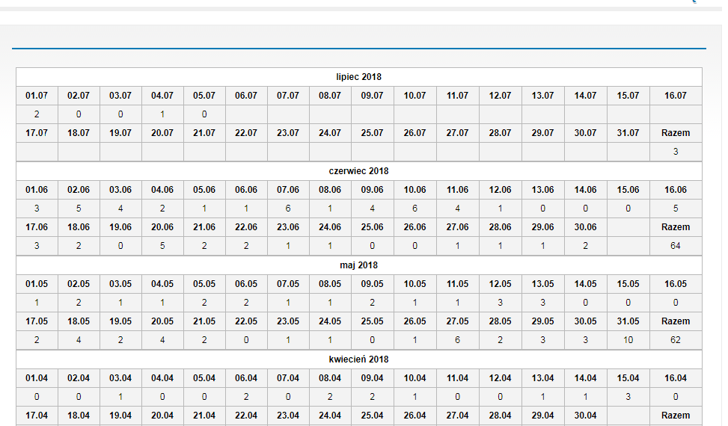Select the 16.06 date header cell
728x426 pixels.
click(675, 190)
